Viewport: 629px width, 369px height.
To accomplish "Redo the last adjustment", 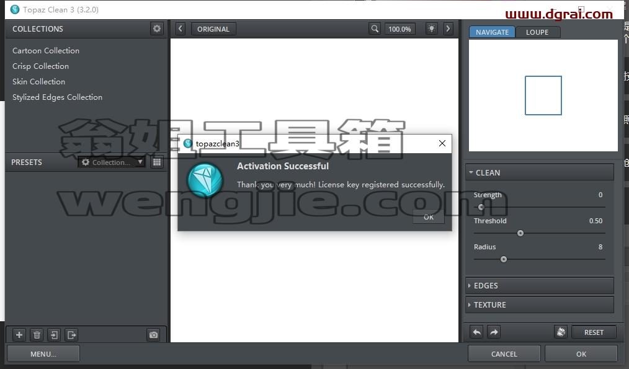I will coord(494,332).
